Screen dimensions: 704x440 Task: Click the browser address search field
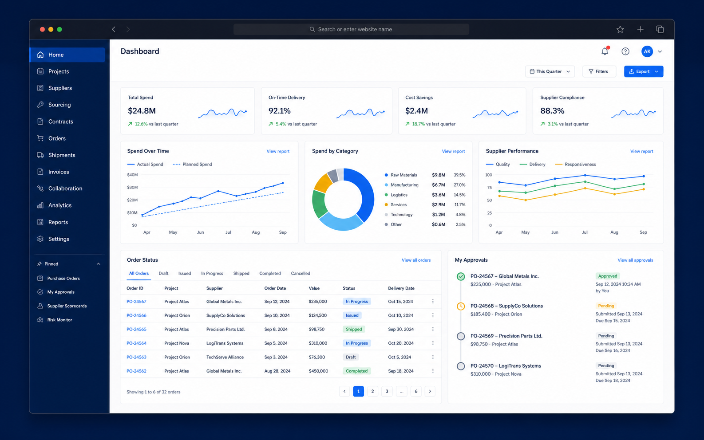[351, 29]
